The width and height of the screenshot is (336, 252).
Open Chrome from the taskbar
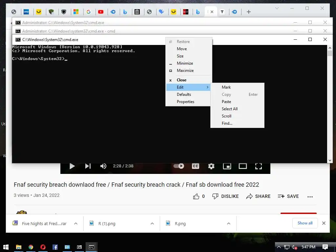[x=31, y=247]
